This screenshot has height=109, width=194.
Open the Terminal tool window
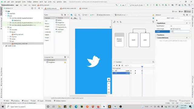(25, 101)
